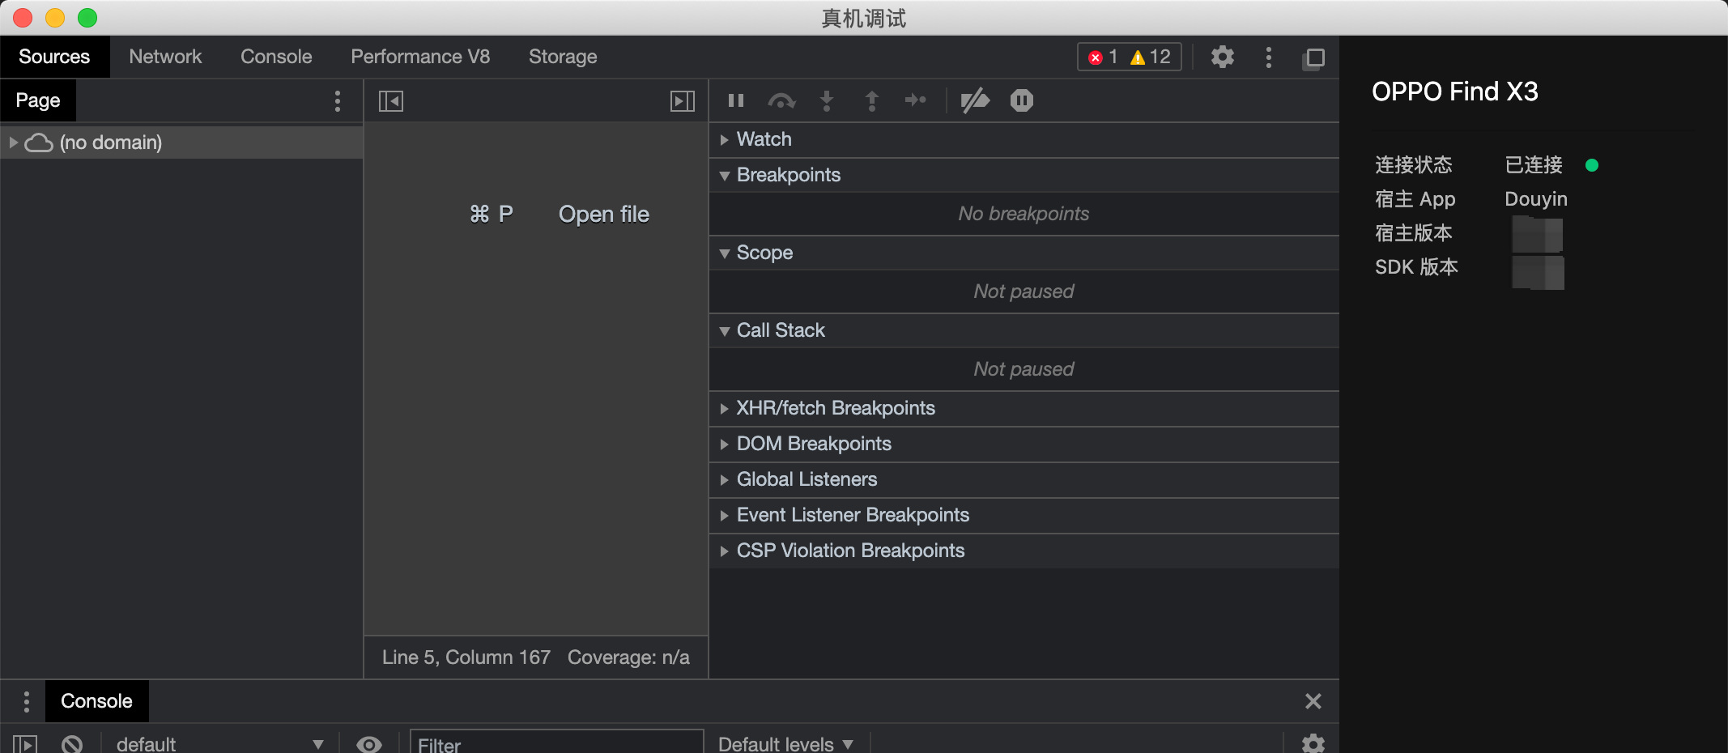Expand the Watch section
This screenshot has height=753, width=1728.
(x=764, y=139)
